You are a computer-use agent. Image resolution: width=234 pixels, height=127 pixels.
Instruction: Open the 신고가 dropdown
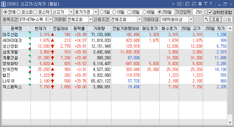coord(71,12)
